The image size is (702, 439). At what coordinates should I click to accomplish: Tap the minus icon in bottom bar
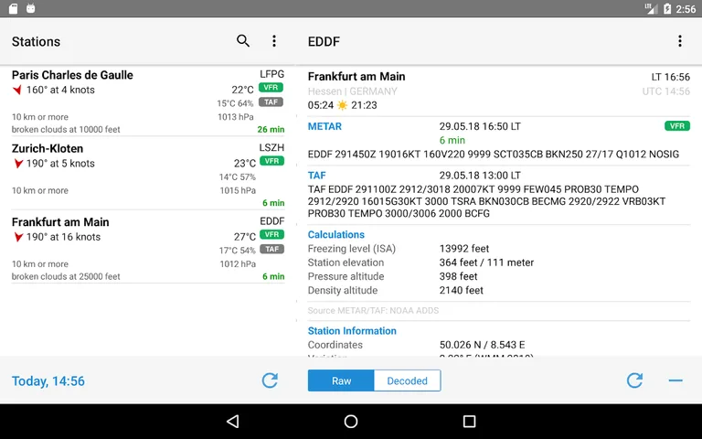[x=675, y=380]
